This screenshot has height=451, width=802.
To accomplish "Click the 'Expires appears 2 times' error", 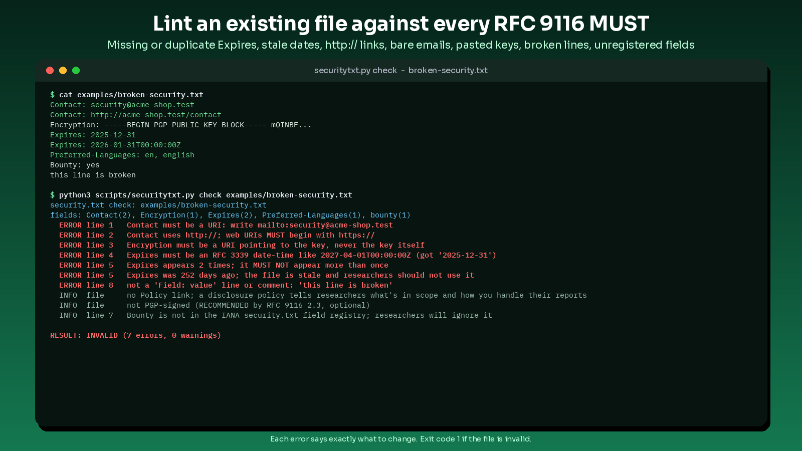I will (x=224, y=265).
